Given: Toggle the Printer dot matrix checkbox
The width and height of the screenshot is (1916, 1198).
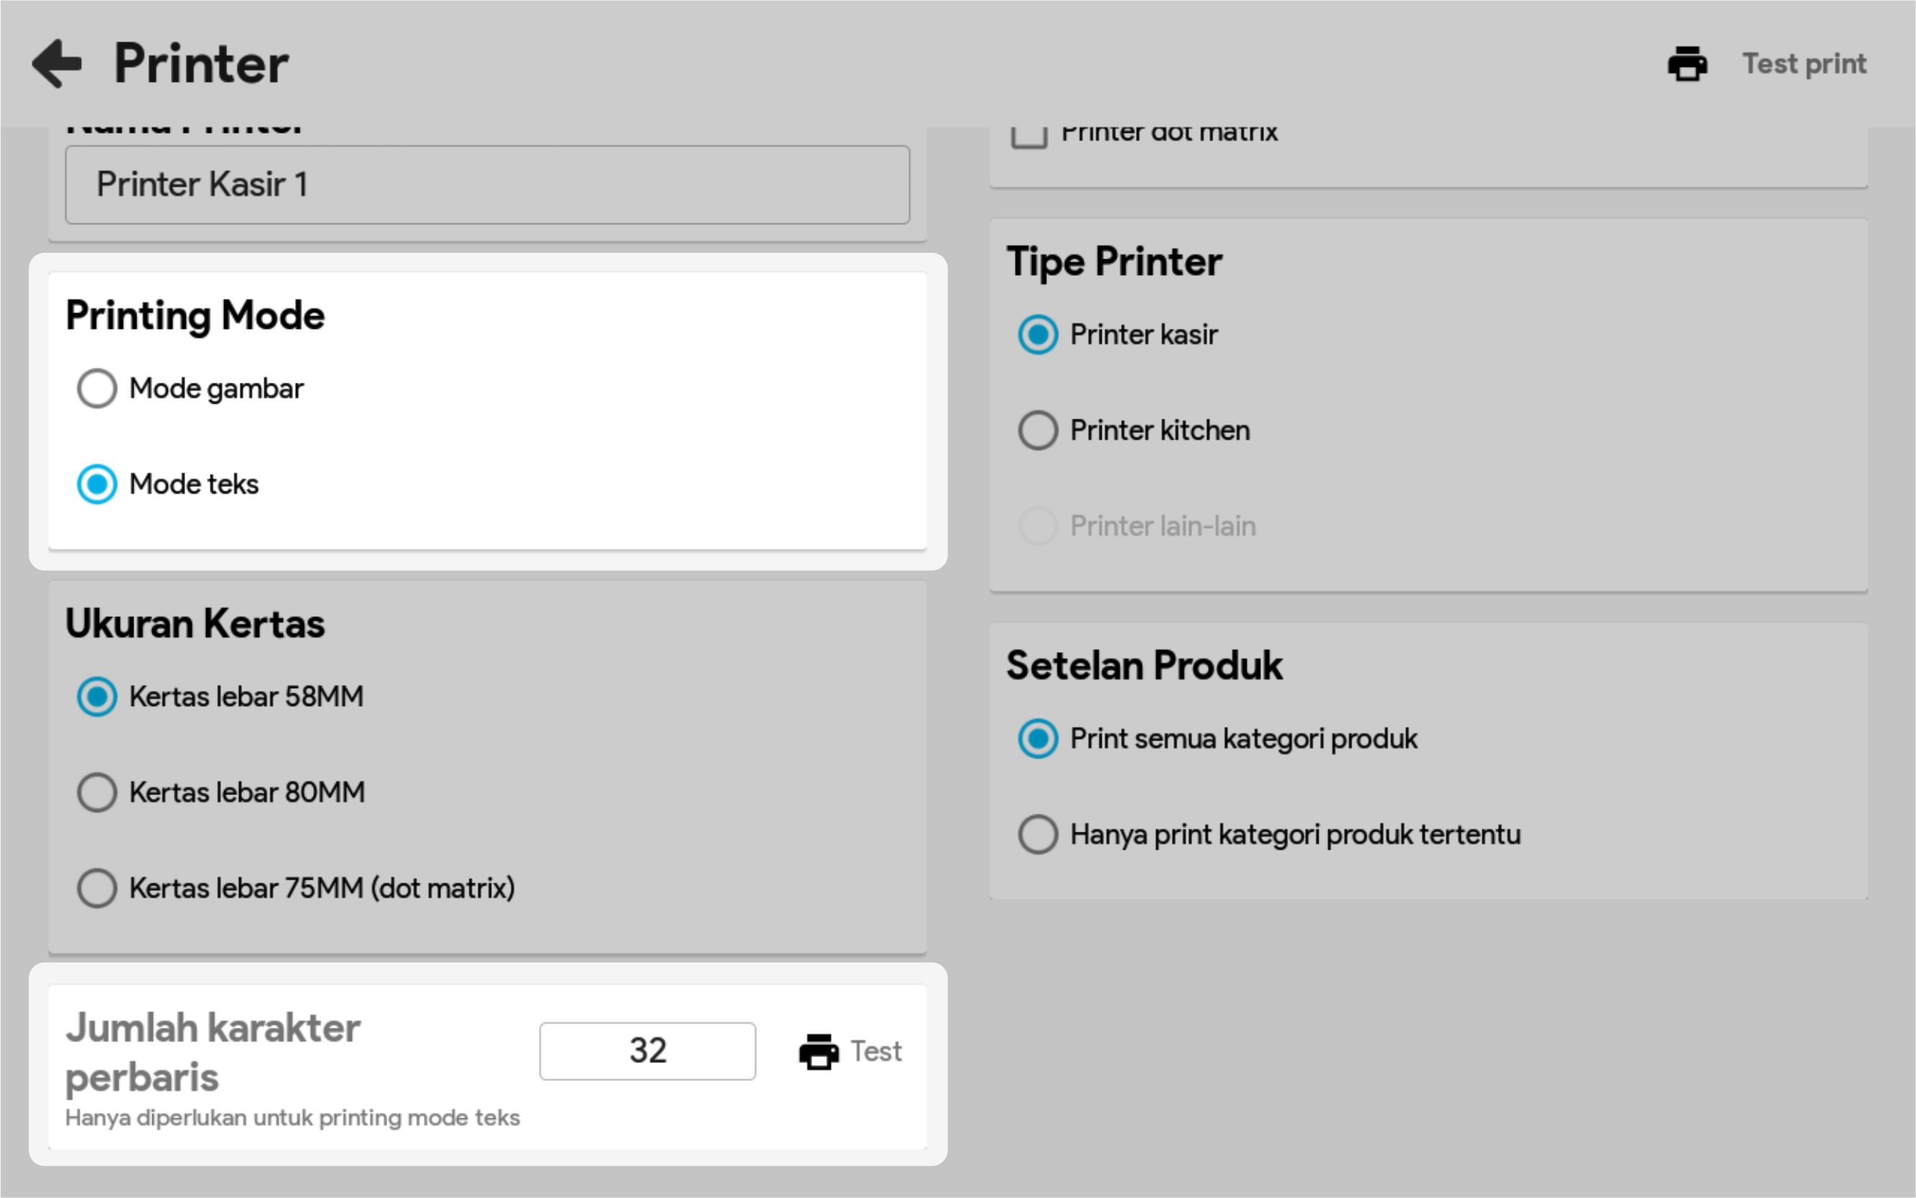Looking at the screenshot, I should tap(1029, 135).
